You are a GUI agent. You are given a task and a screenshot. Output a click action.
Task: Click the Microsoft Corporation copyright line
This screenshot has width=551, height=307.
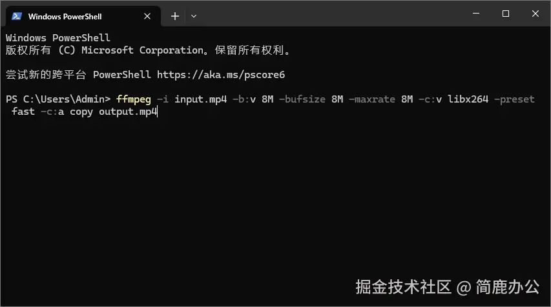coord(149,50)
